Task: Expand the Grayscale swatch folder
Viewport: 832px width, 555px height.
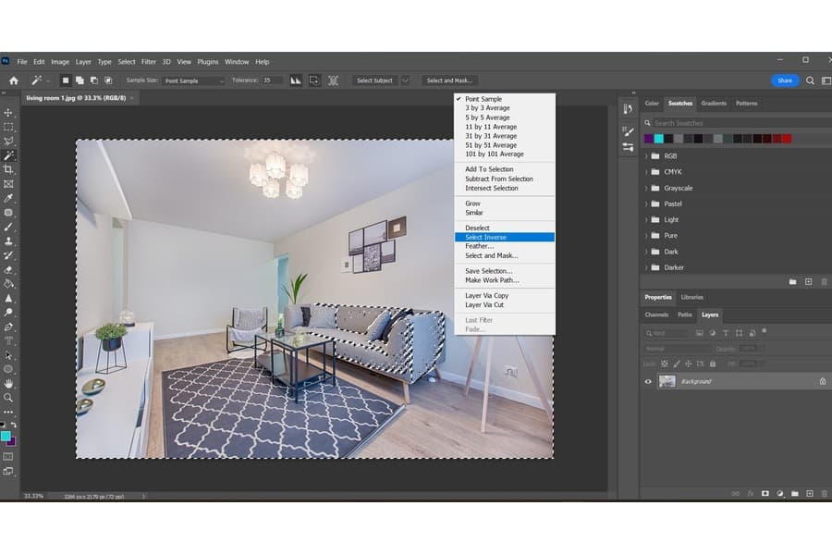Action: (x=646, y=188)
